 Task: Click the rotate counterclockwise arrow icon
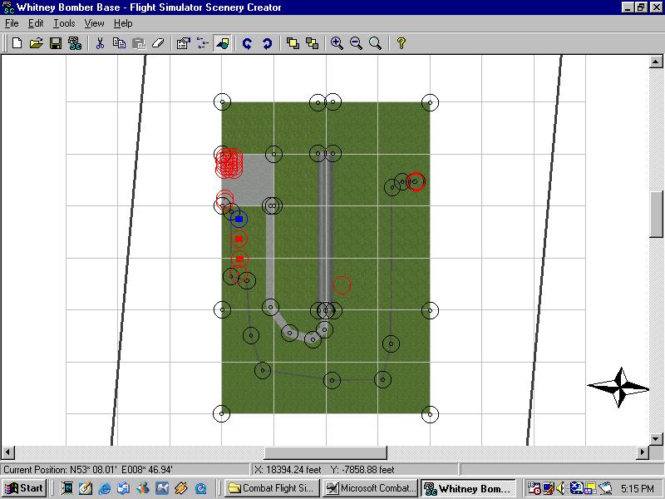pyautogui.click(x=247, y=43)
